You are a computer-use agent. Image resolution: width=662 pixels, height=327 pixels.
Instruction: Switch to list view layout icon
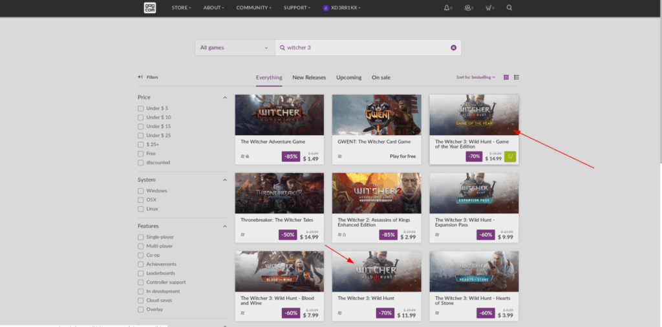[517, 77]
